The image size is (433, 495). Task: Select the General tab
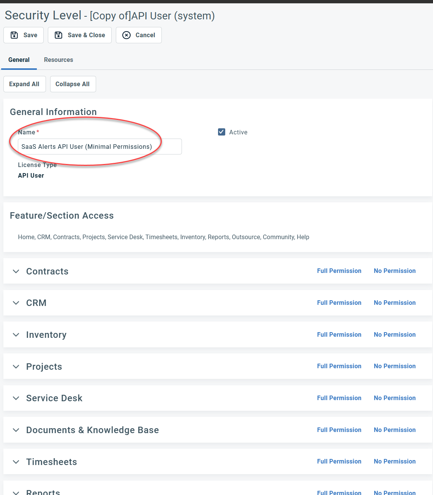point(19,60)
